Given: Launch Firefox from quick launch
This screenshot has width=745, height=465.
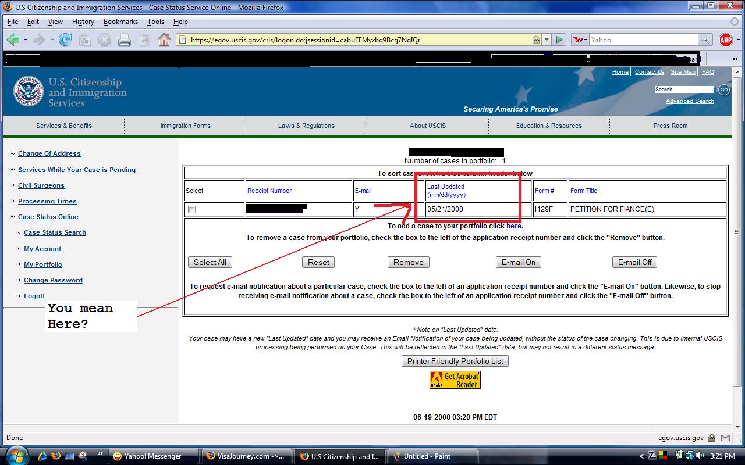Looking at the screenshot, I should tap(56, 456).
